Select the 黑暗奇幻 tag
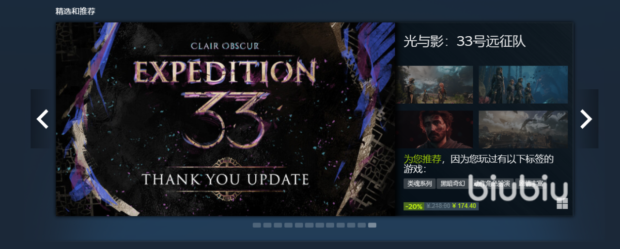Screen dimensions: 620x249 (452, 183)
